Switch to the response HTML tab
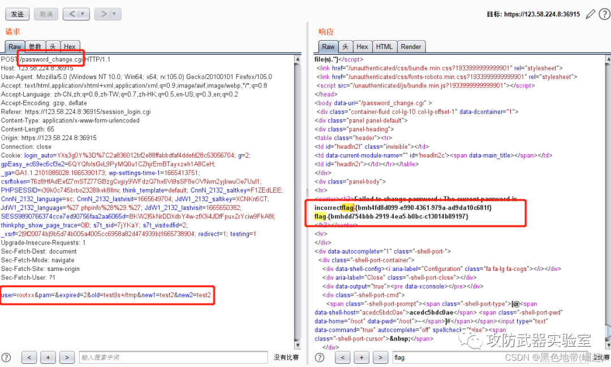Screen dimensions: 611x367 coord(384,47)
